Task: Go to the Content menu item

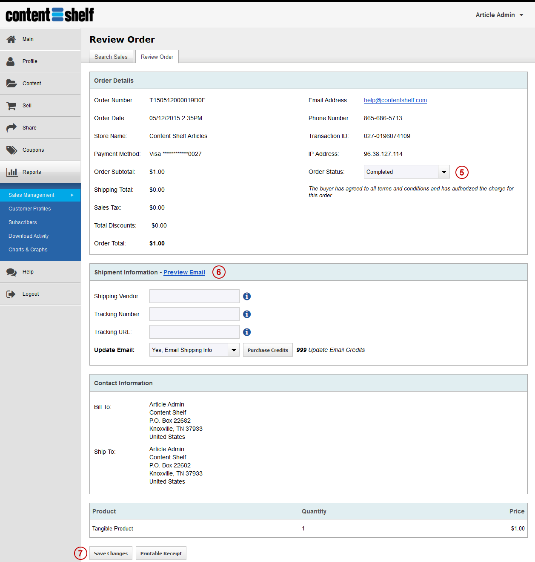Action: click(40, 84)
